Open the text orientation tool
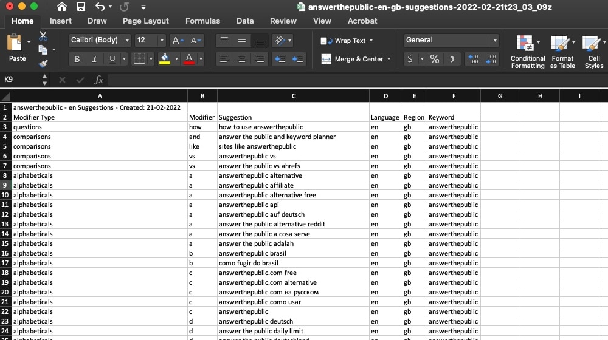 coord(280,40)
